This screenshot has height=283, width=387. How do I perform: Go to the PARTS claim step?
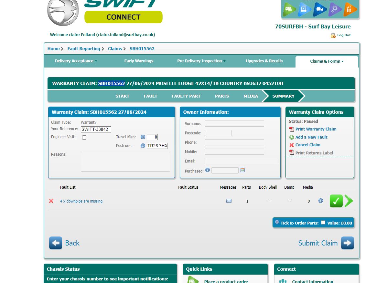coord(222,96)
